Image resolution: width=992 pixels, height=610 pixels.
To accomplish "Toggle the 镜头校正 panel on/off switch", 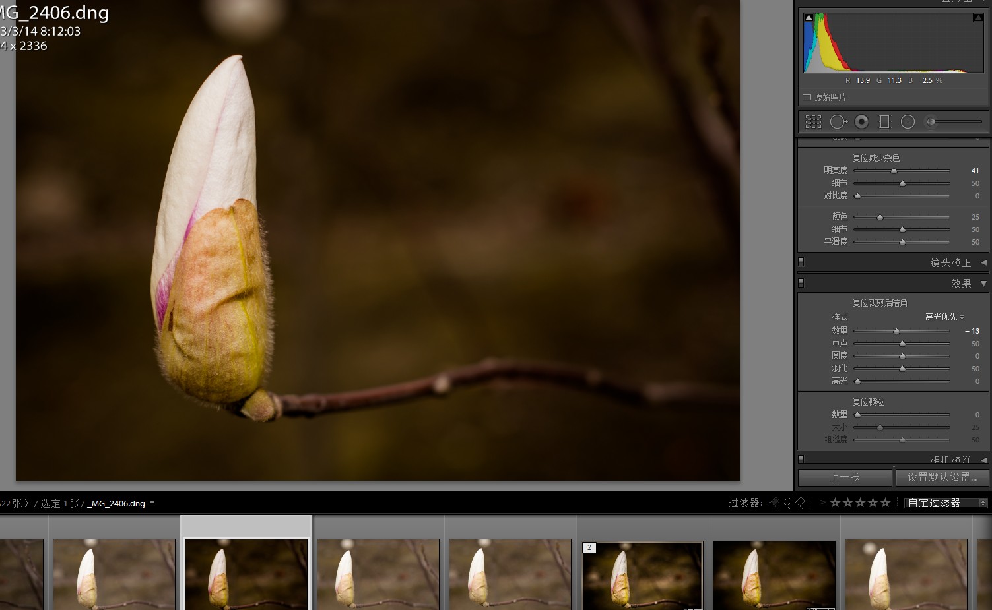I will (x=801, y=262).
